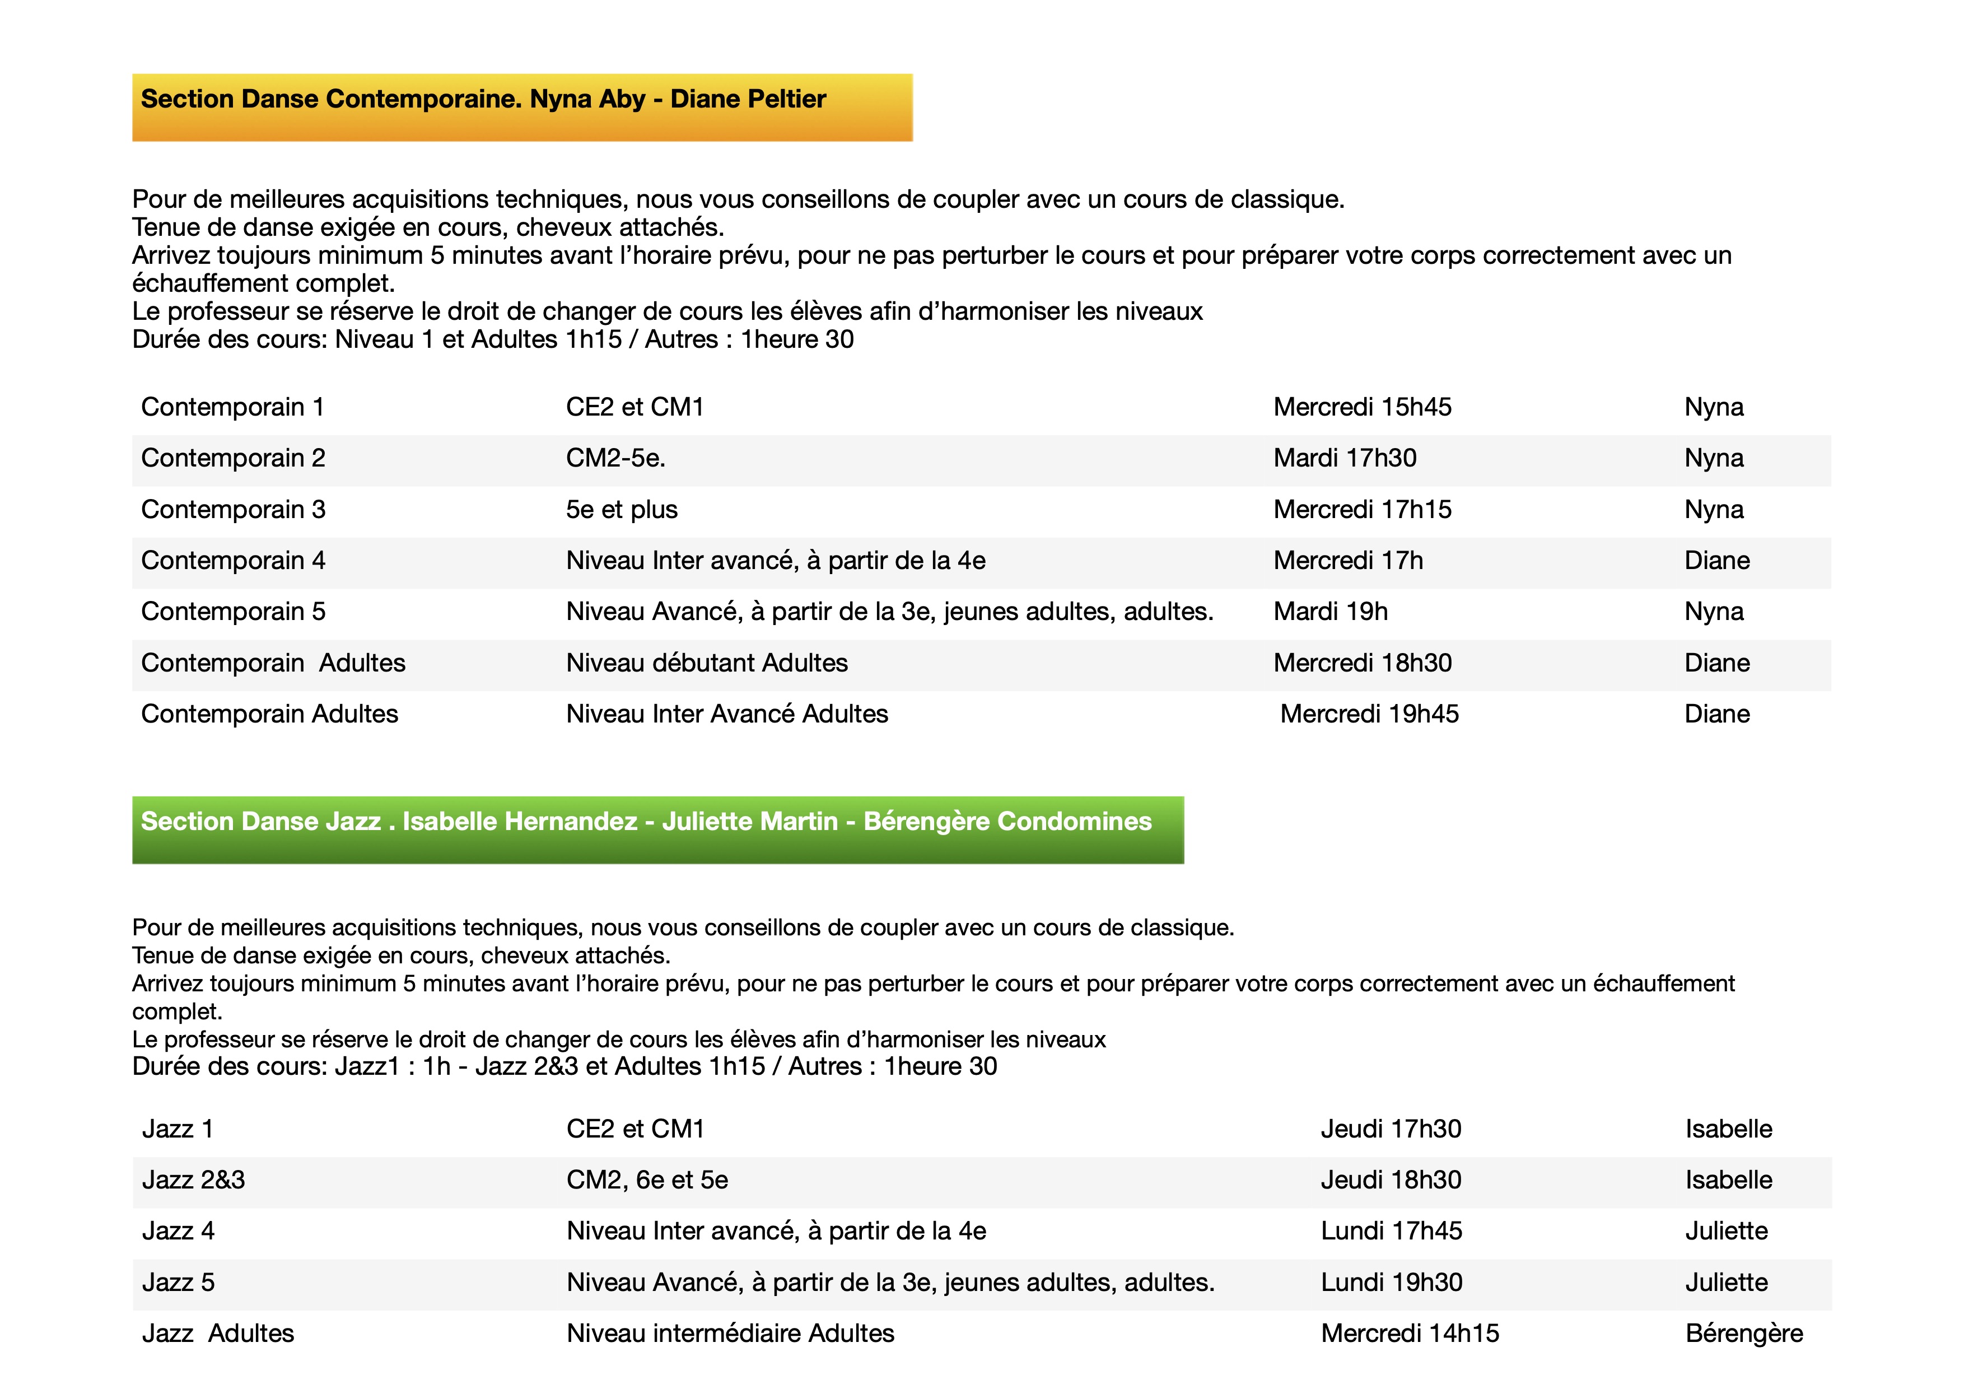Click the Mardi 19h schedule cell
The width and height of the screenshot is (1964, 1389).
coord(1330,612)
